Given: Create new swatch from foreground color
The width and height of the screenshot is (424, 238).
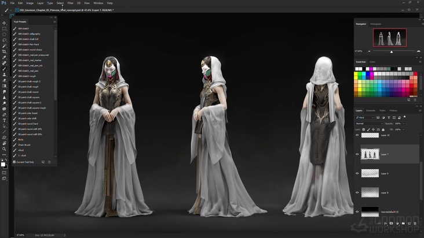Looking at the screenshot, I should click(x=409, y=100).
